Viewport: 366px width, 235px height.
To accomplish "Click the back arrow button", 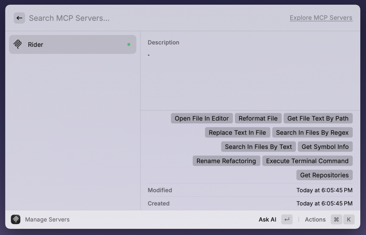I will (19, 18).
